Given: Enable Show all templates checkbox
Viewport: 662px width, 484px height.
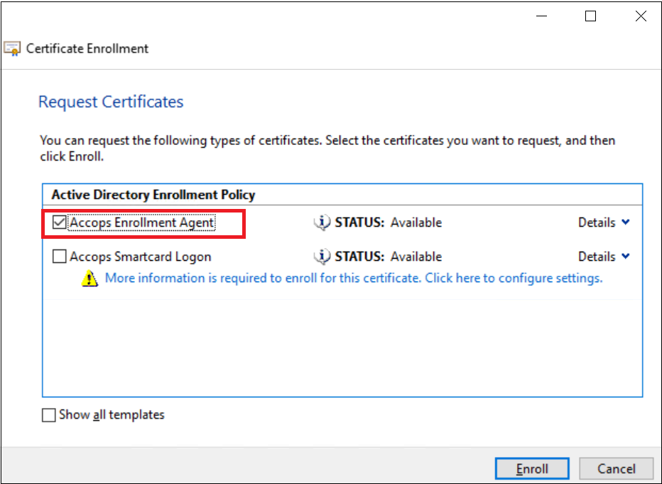Looking at the screenshot, I should tap(49, 415).
